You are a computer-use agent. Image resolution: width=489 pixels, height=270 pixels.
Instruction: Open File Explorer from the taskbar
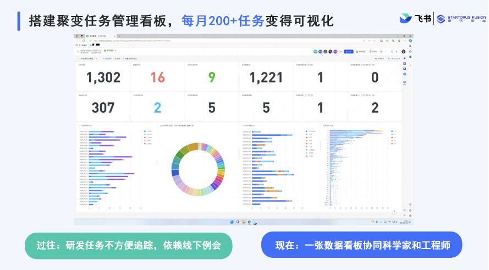[243, 222]
